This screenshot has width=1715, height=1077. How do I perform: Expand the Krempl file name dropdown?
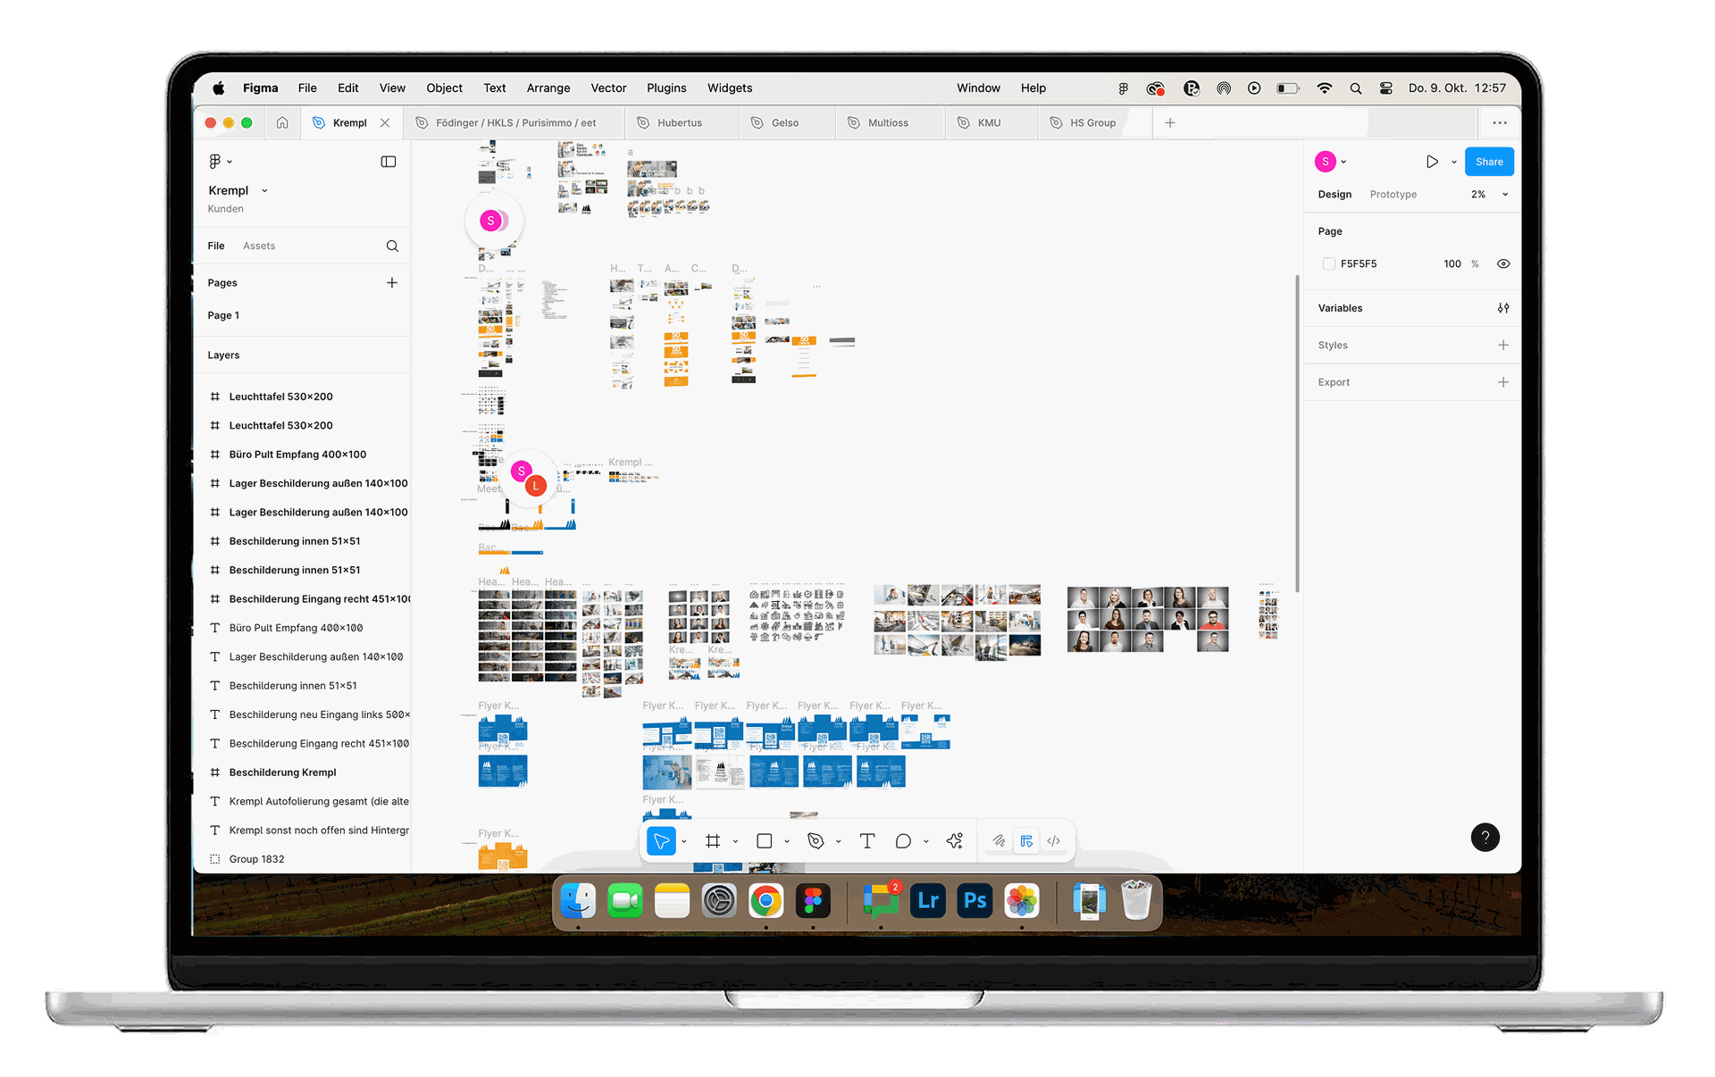tap(264, 190)
